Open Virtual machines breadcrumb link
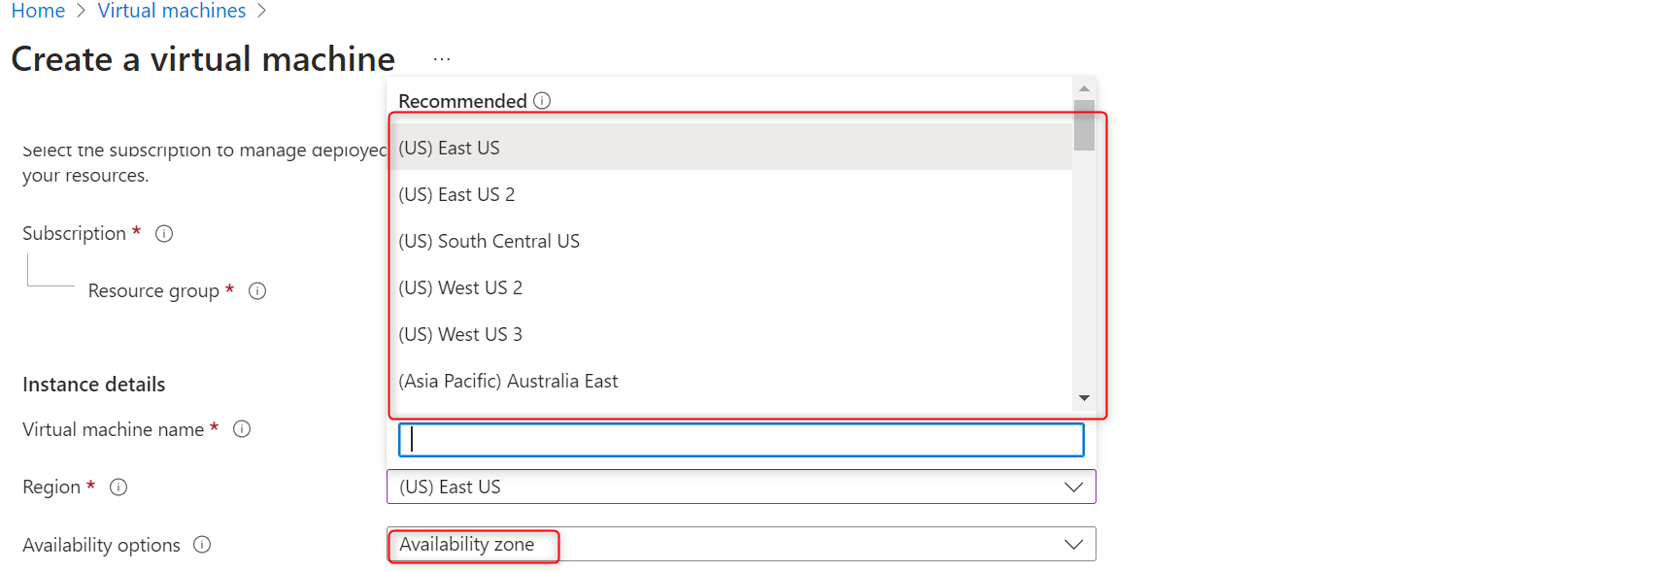The image size is (1653, 572). click(172, 12)
